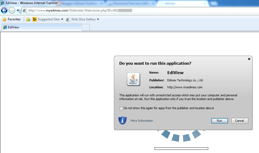
Task: Click the address bar URL field
Action: coord(141,10)
